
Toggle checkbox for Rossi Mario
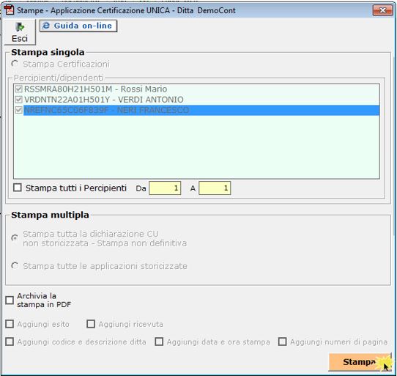point(19,89)
